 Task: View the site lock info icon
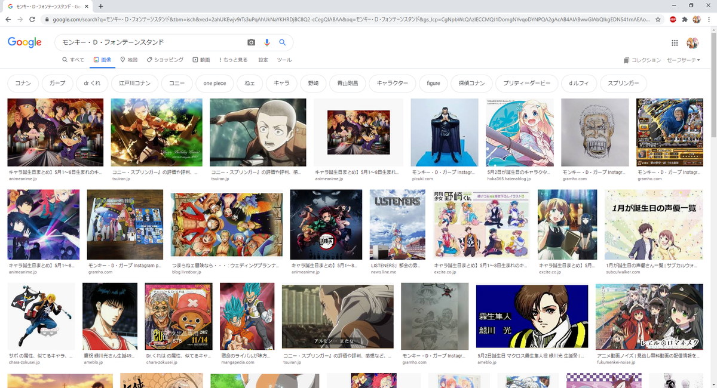(x=48, y=19)
